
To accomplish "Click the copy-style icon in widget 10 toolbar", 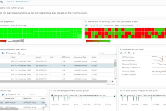I will coord(97,26).
